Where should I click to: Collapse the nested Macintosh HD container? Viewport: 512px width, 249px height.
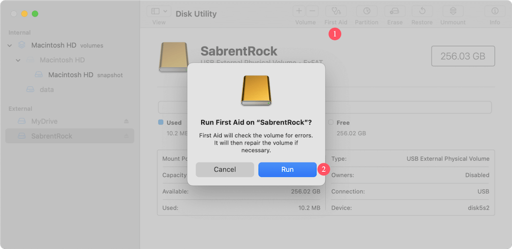(18, 60)
